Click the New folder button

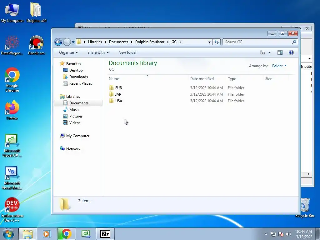point(127,52)
